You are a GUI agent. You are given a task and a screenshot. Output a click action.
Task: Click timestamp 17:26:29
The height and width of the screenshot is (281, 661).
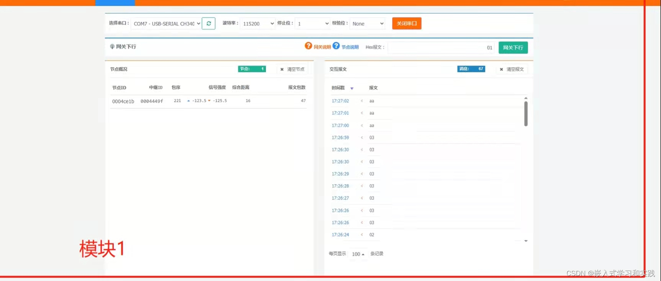click(340, 174)
